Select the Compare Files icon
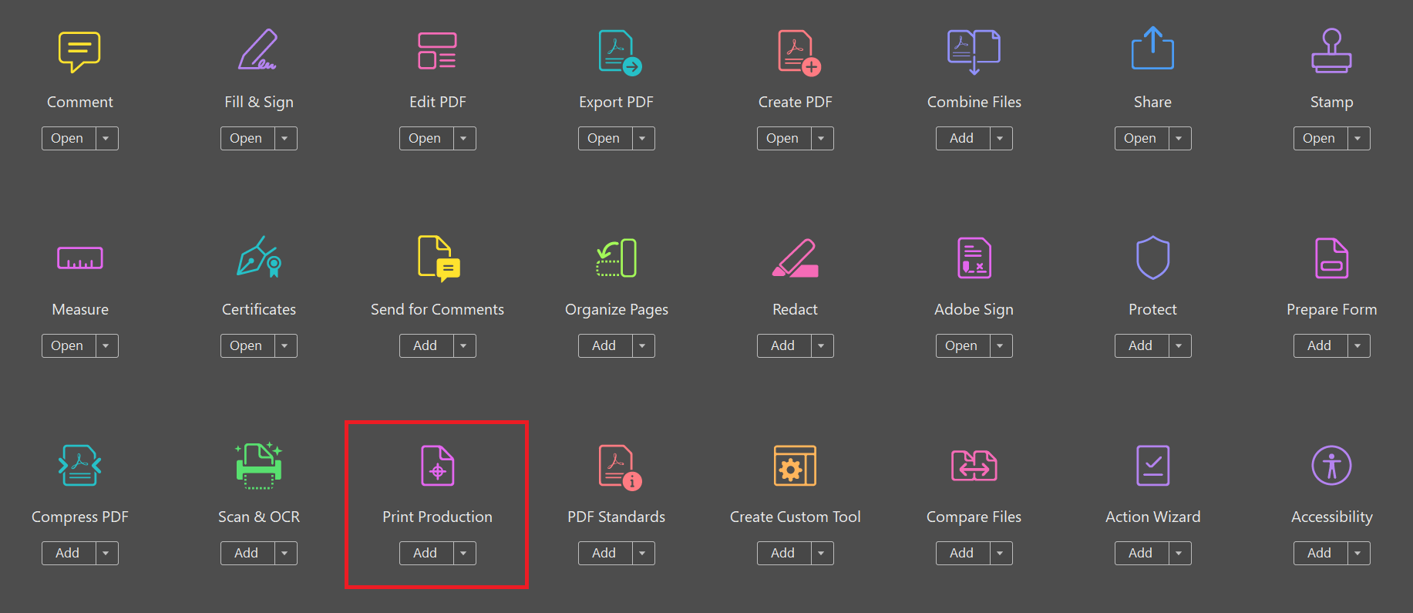Screen dimensions: 1413x613 click(x=974, y=466)
